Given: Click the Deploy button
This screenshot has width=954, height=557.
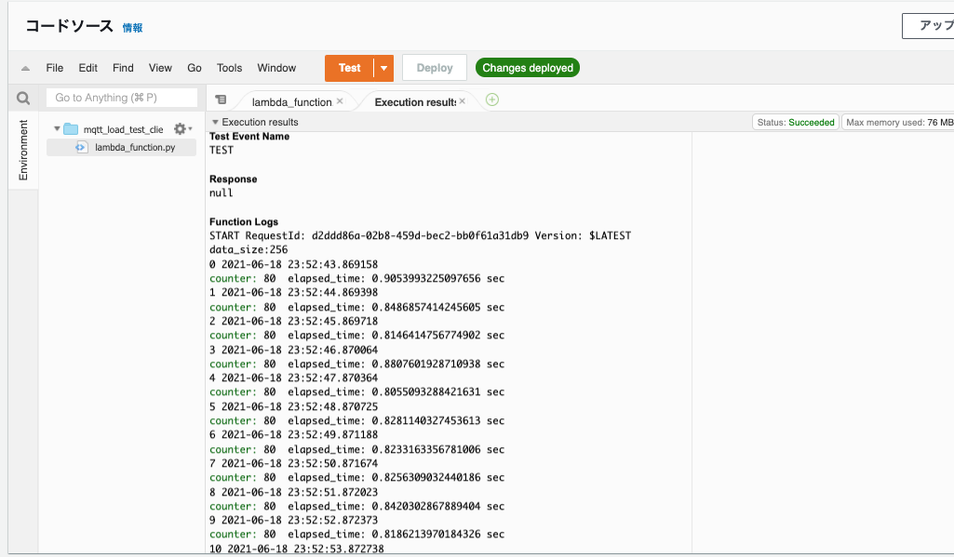Looking at the screenshot, I should point(434,67).
